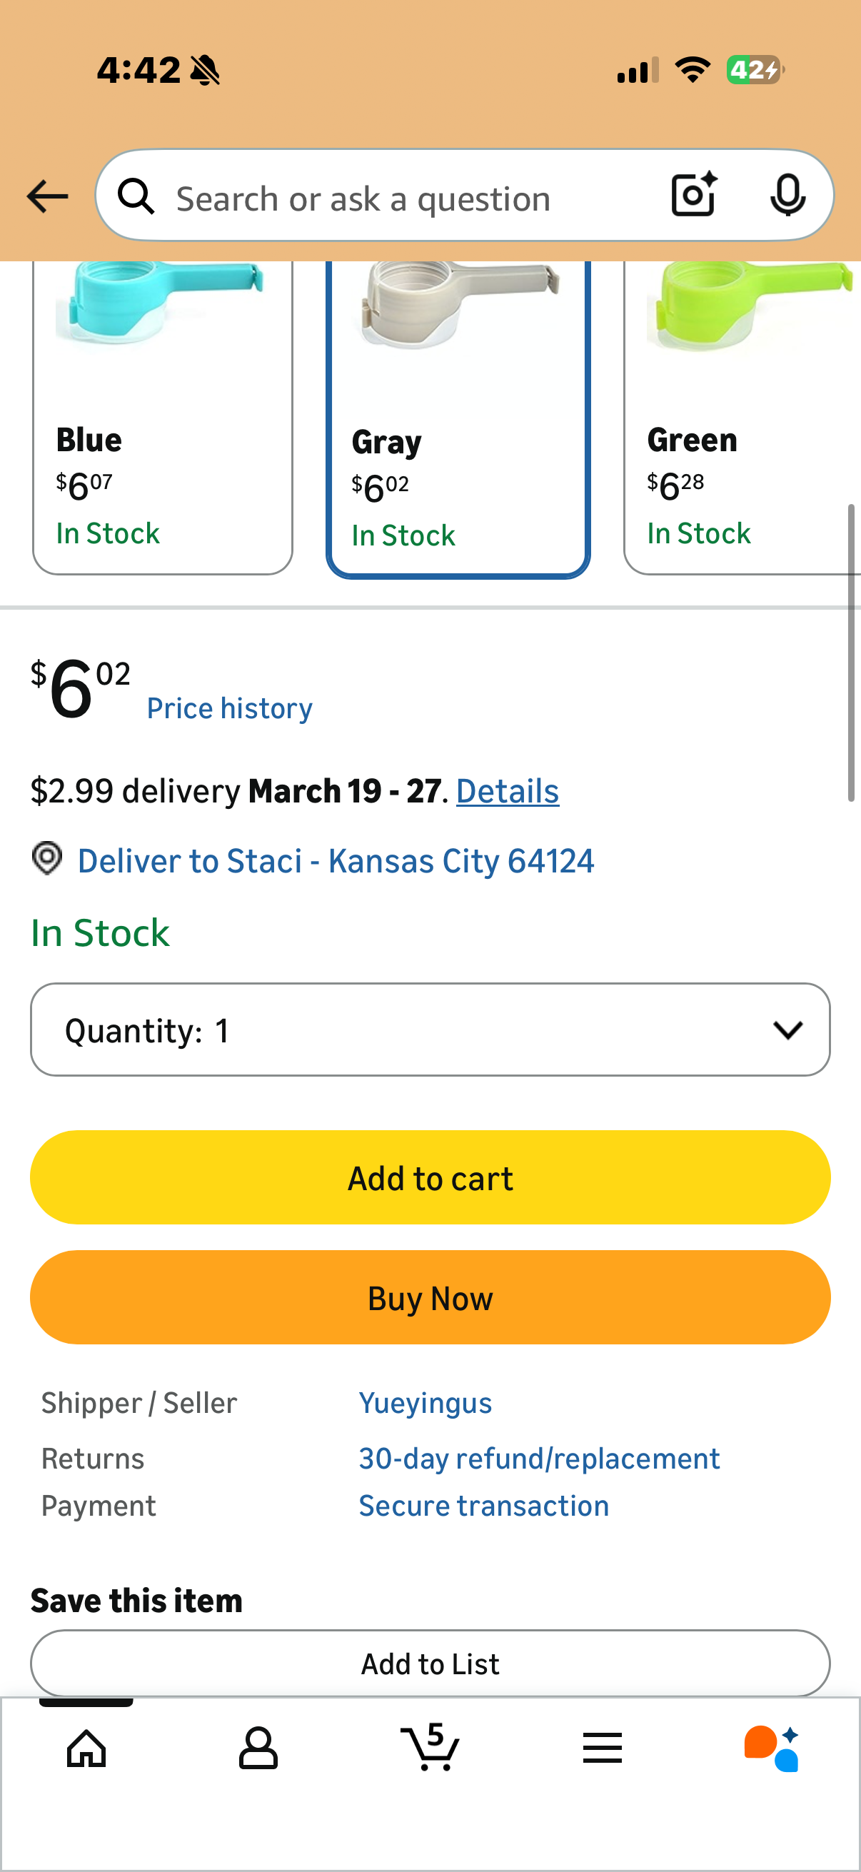Click the Buy Now button
The image size is (861, 1872).
pyautogui.click(x=430, y=1297)
